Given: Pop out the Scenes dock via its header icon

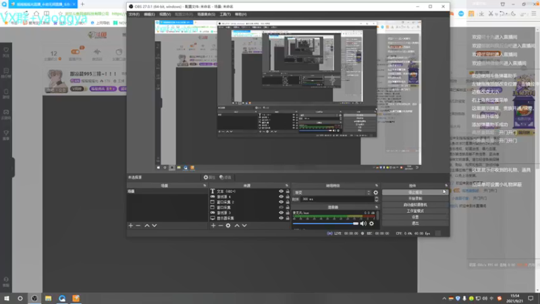Looking at the screenshot, I should click(x=205, y=186).
